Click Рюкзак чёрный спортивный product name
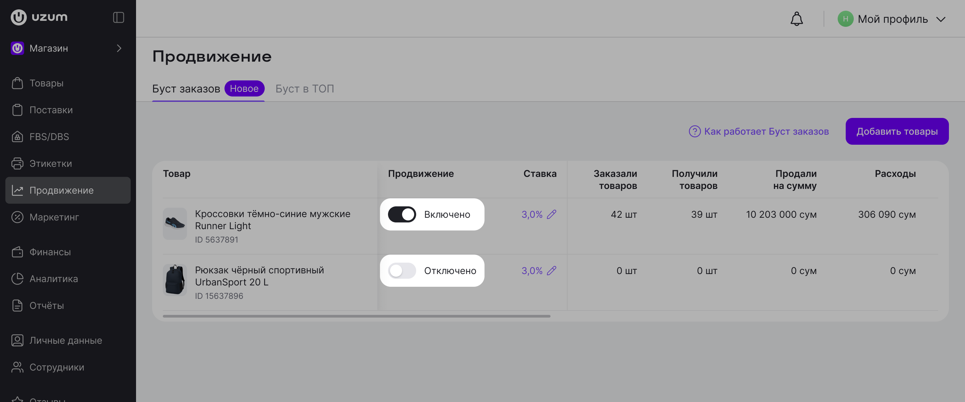Screen dimensions: 965x402 259,276
